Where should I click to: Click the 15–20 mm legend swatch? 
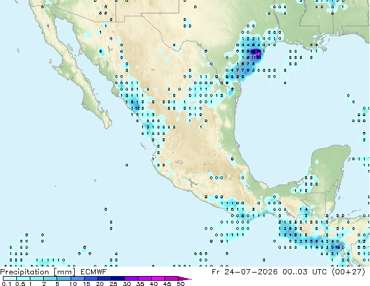[x=90, y=278]
